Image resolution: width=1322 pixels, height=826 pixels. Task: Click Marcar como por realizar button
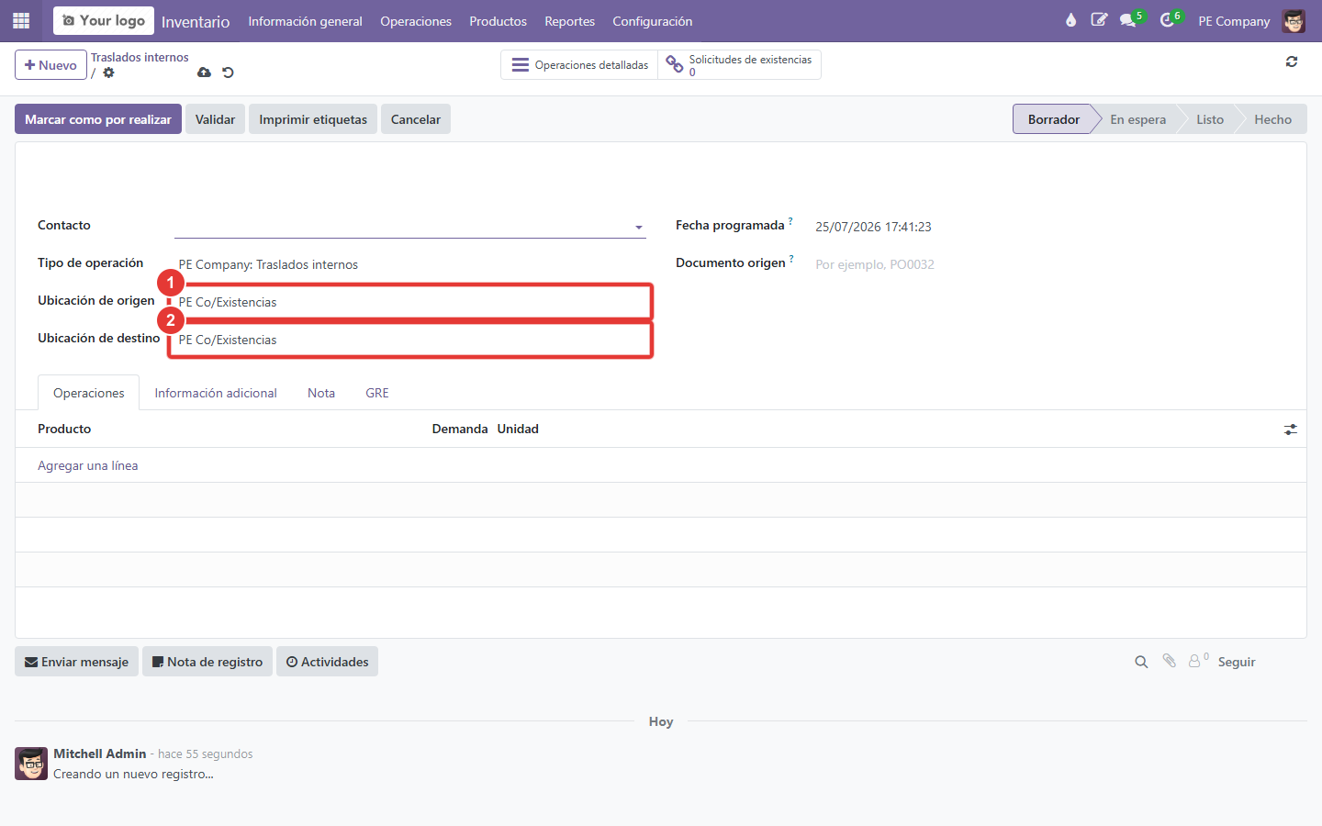click(x=98, y=119)
